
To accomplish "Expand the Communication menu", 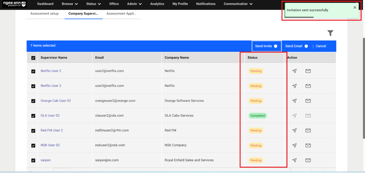I will point(238,4).
